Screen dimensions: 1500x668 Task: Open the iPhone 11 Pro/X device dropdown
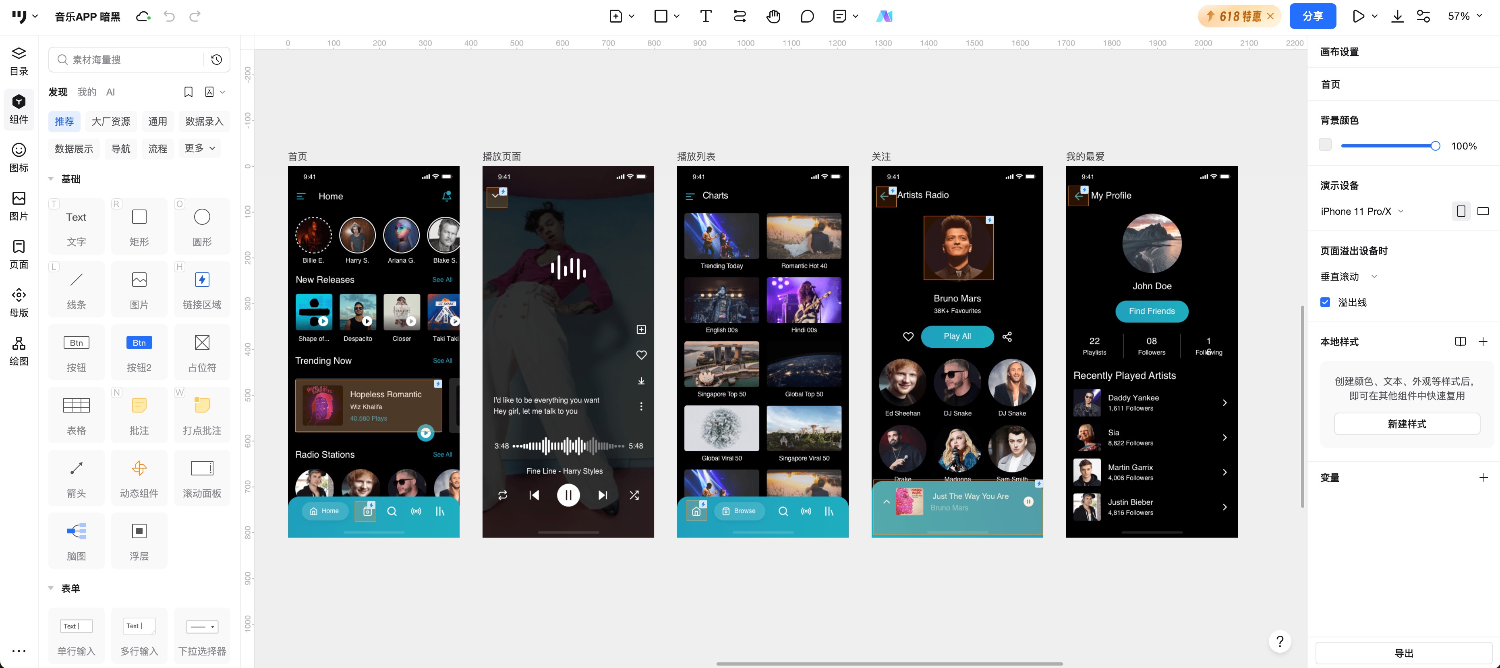[1362, 211]
